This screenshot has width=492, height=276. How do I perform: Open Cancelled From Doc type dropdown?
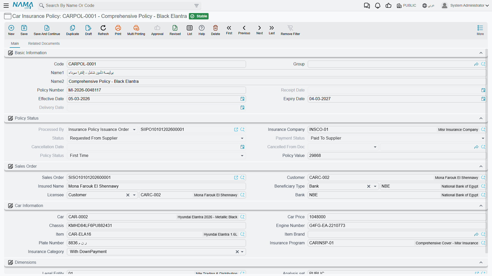click(375, 147)
